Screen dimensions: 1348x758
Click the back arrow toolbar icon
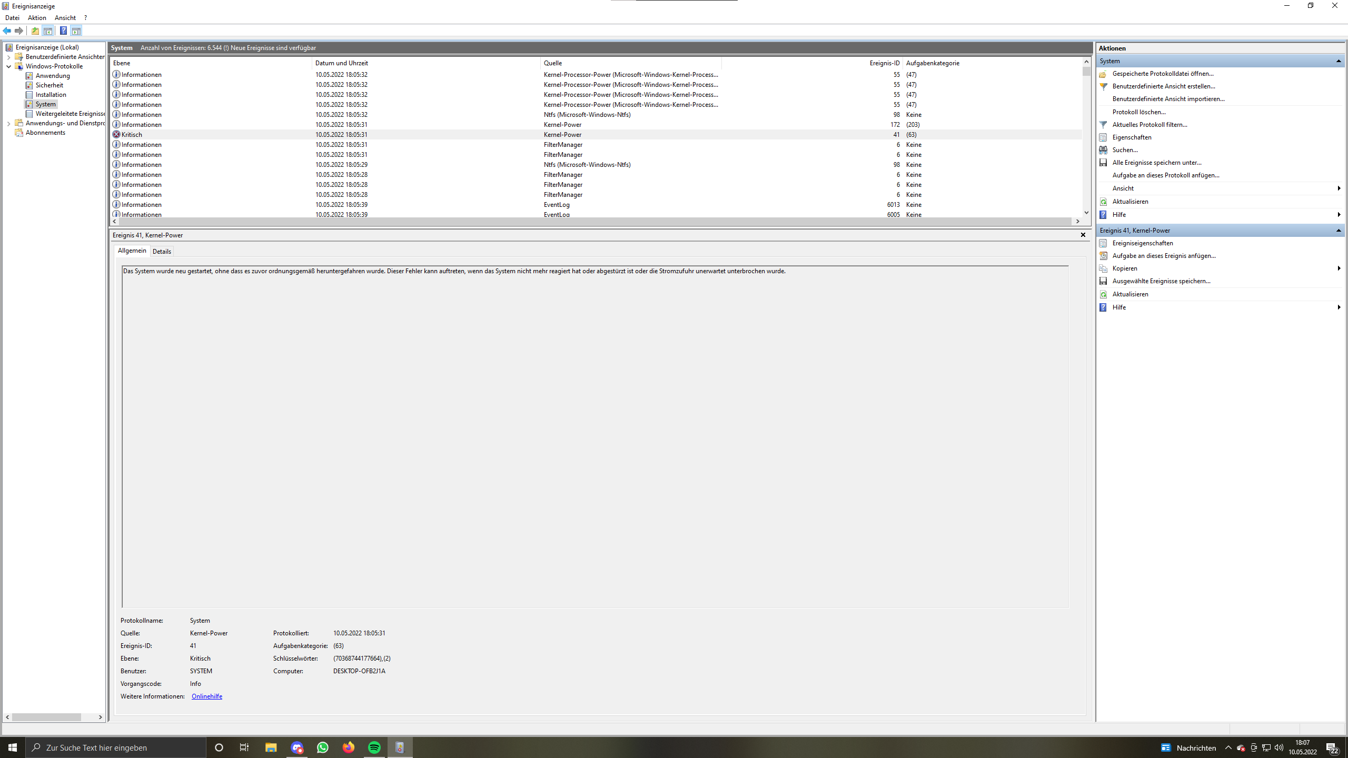click(7, 31)
